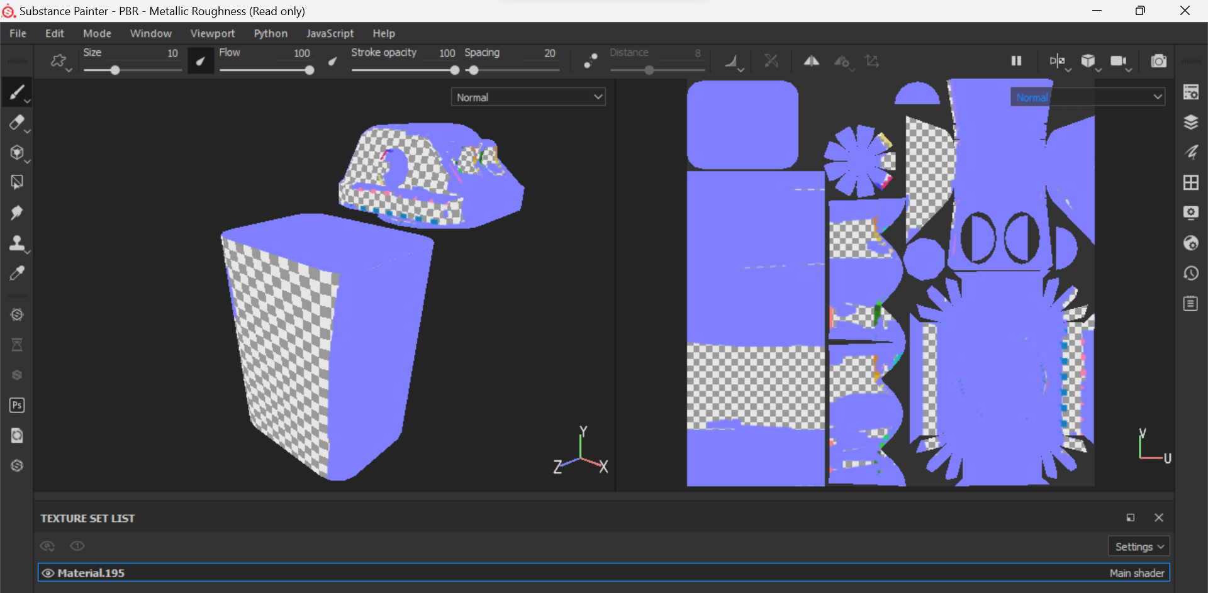Open the Python menu
The width and height of the screenshot is (1208, 593).
(x=270, y=33)
